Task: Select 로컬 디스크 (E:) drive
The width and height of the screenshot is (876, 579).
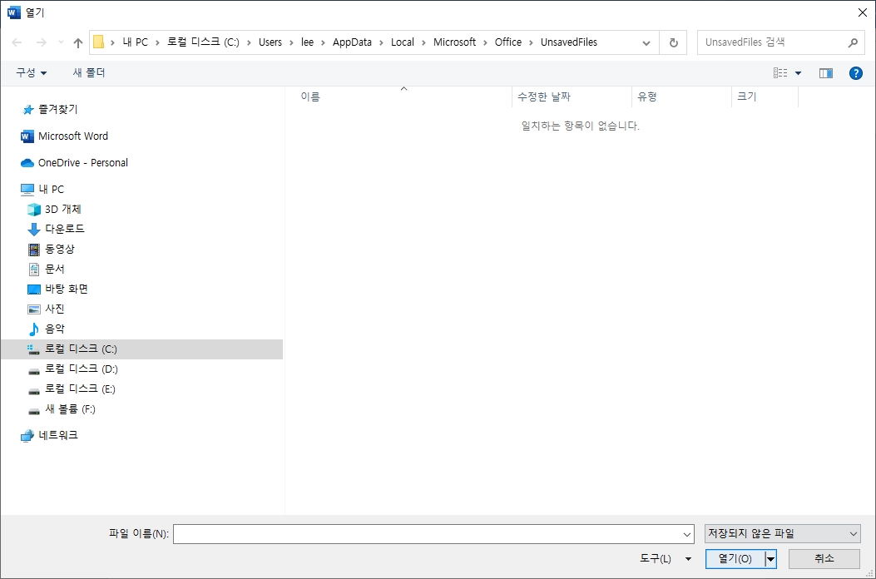Action: click(x=72, y=389)
